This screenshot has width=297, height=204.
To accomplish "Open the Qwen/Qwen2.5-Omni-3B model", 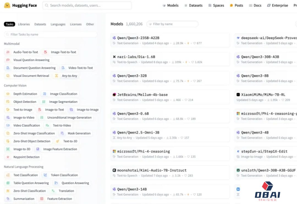I will [170, 135].
